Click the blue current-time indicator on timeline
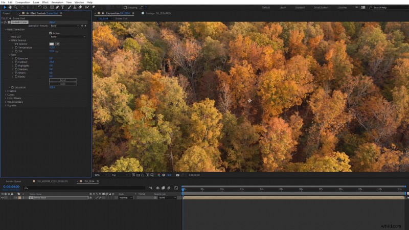The image size is (409, 230). [183, 189]
